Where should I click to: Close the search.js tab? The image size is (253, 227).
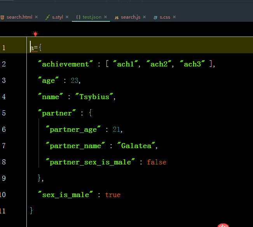point(145,17)
